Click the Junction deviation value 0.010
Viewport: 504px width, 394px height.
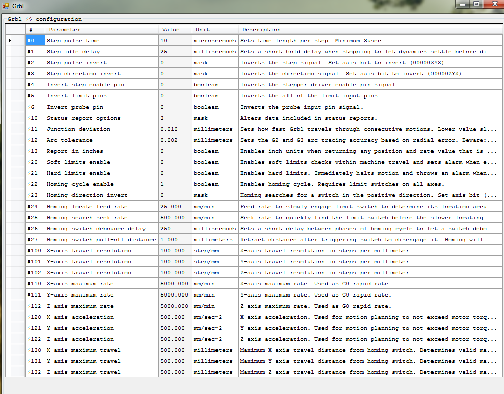click(x=175, y=129)
